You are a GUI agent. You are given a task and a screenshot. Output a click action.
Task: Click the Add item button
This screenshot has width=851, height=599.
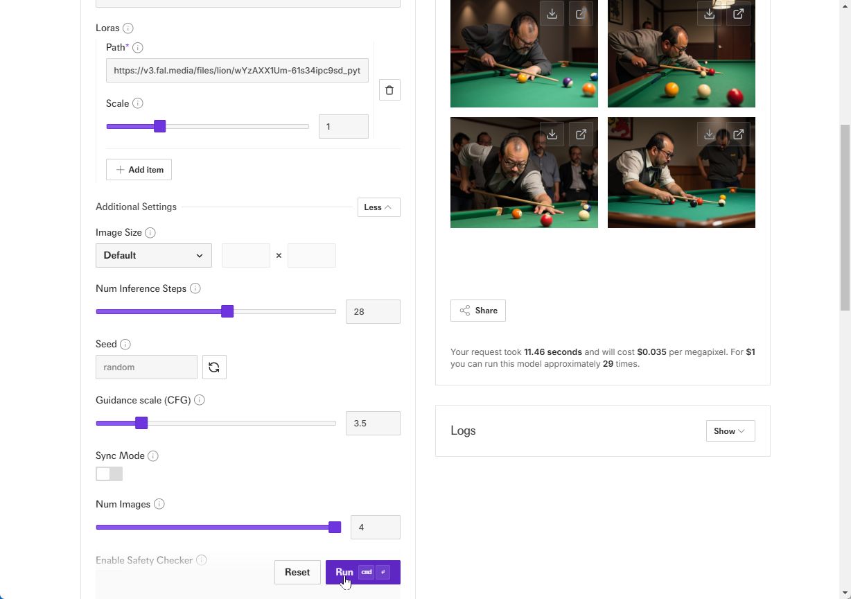coord(139,170)
